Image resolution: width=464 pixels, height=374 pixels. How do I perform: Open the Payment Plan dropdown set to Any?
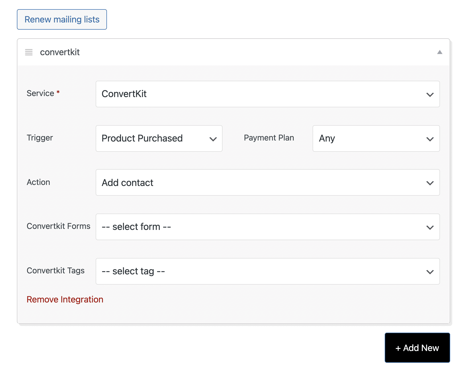376,138
